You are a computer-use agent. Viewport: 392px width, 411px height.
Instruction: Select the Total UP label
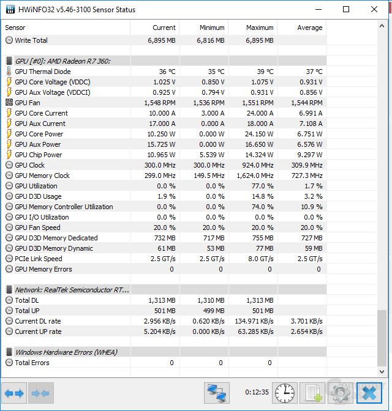(27, 311)
